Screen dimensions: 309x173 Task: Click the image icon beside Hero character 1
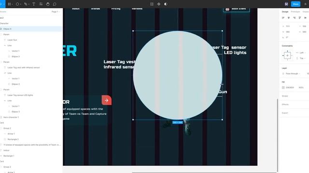[x=1, y=117]
